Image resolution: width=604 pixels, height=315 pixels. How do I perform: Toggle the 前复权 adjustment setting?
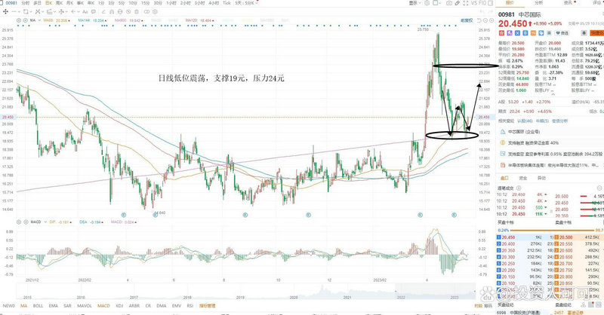467,20
